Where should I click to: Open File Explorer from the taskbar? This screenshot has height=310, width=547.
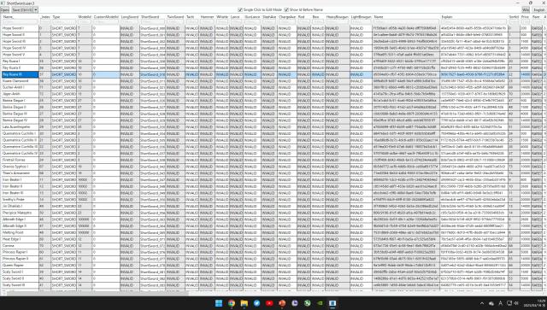(x=244, y=303)
